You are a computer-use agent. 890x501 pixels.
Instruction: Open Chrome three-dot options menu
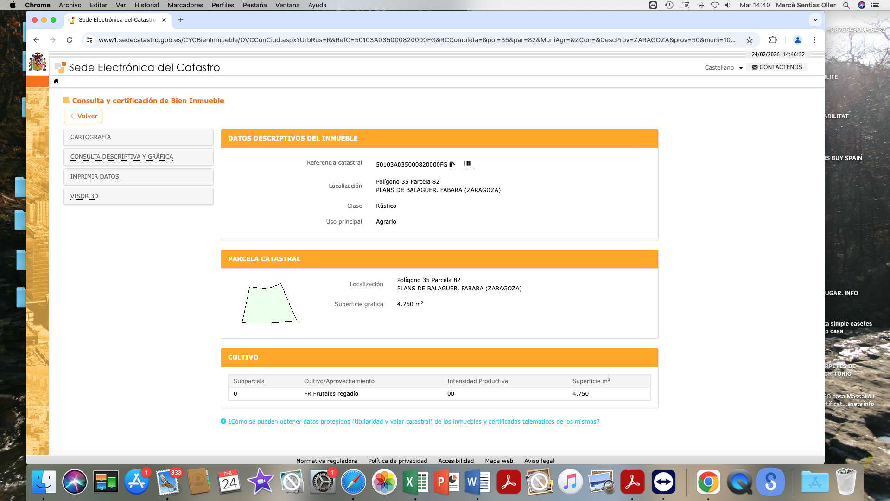click(x=814, y=40)
